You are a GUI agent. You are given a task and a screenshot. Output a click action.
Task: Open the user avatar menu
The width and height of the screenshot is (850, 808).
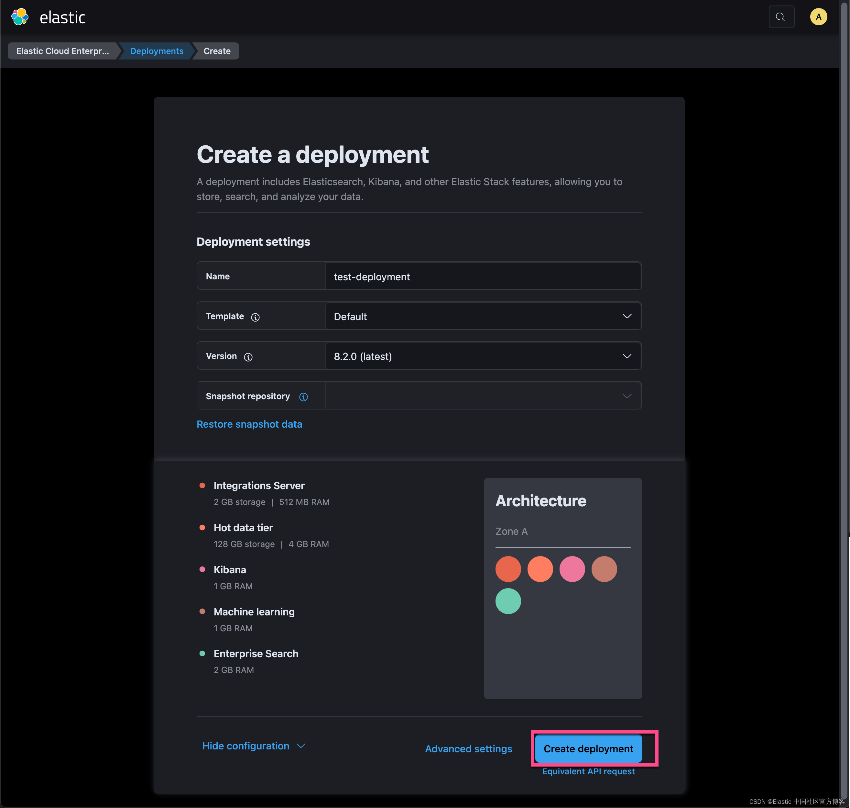click(x=818, y=17)
